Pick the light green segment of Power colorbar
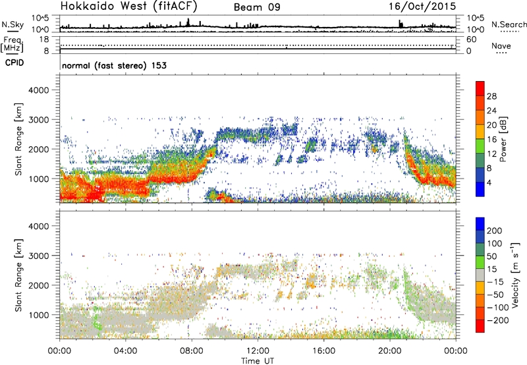Screen dimensions: 527x365 480,146
